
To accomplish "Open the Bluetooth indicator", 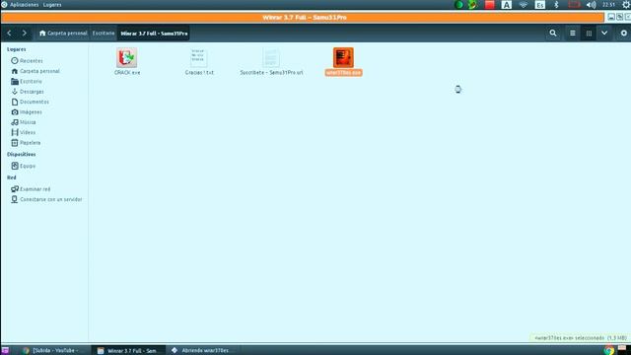I will [x=556, y=5].
